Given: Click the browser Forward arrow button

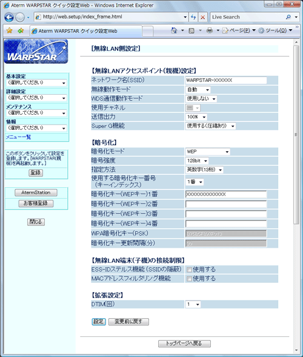Looking at the screenshot, I should (x=20, y=17).
